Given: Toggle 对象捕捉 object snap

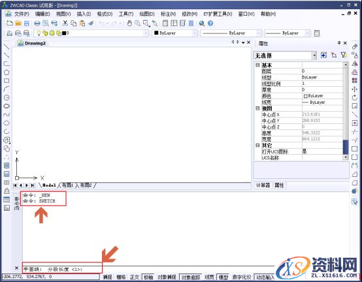Looking at the screenshot, I should coord(167,277).
